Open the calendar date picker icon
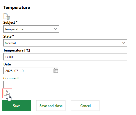Screen dimensions: 136x115 56,71
